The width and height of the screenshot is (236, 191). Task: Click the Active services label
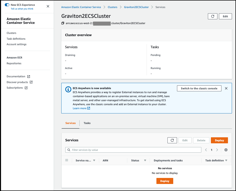(x=69, y=68)
